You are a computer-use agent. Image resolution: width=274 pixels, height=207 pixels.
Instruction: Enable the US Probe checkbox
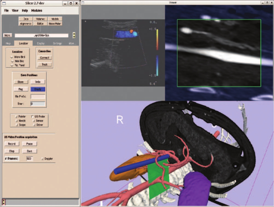click(33, 117)
